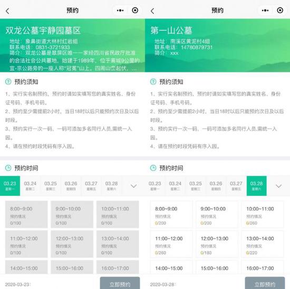Click 预约时间 clock icon on left screen
The height and width of the screenshot is (289, 290).
[8, 168]
